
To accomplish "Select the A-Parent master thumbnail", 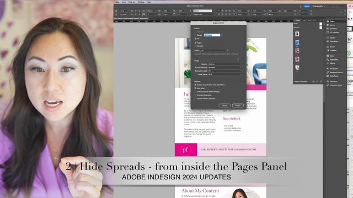I will tap(320, 28).
